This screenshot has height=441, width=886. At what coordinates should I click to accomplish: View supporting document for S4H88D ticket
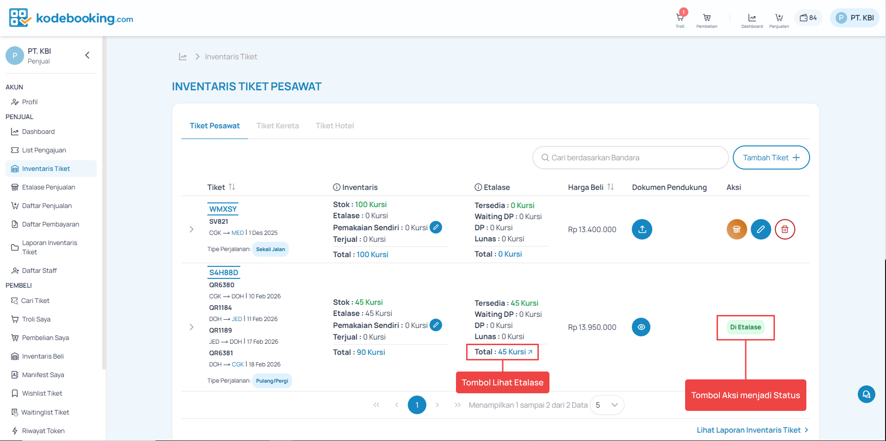(x=641, y=327)
